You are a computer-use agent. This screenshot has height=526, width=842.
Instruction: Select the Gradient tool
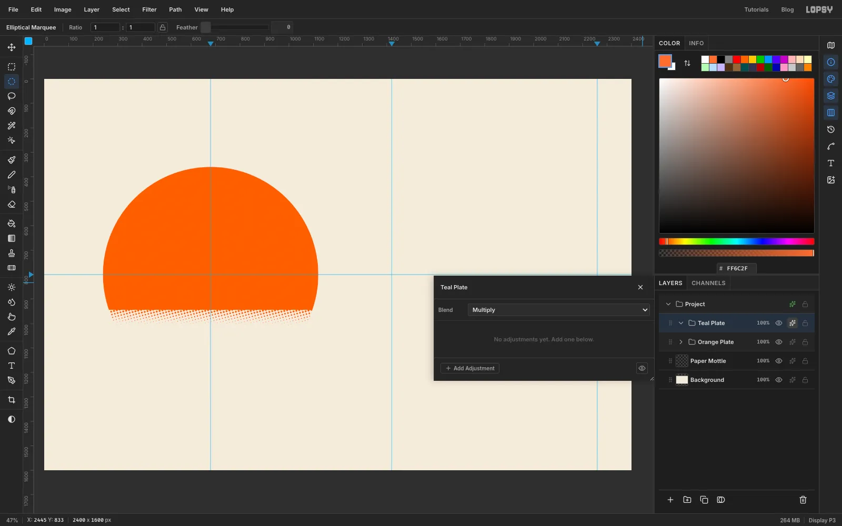pyautogui.click(x=12, y=238)
